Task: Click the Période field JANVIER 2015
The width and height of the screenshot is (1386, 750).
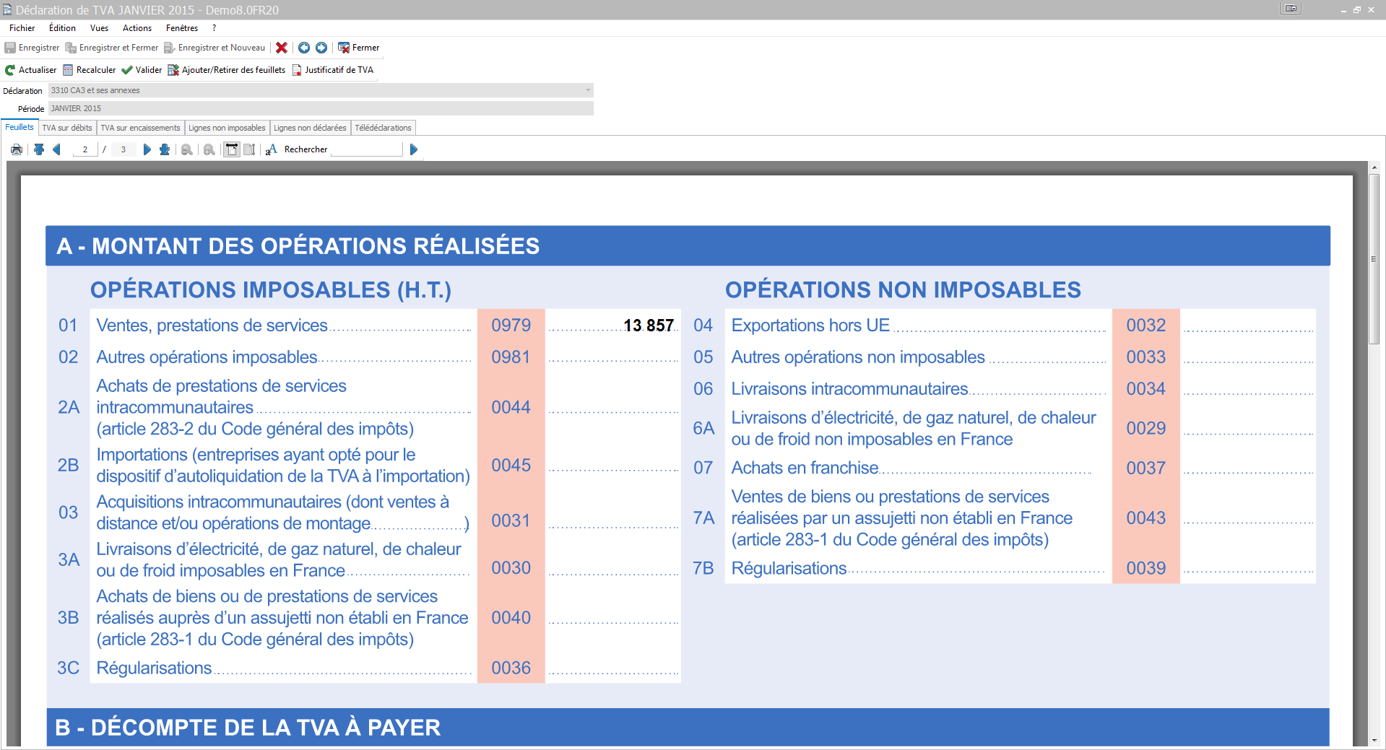Action: [321, 108]
